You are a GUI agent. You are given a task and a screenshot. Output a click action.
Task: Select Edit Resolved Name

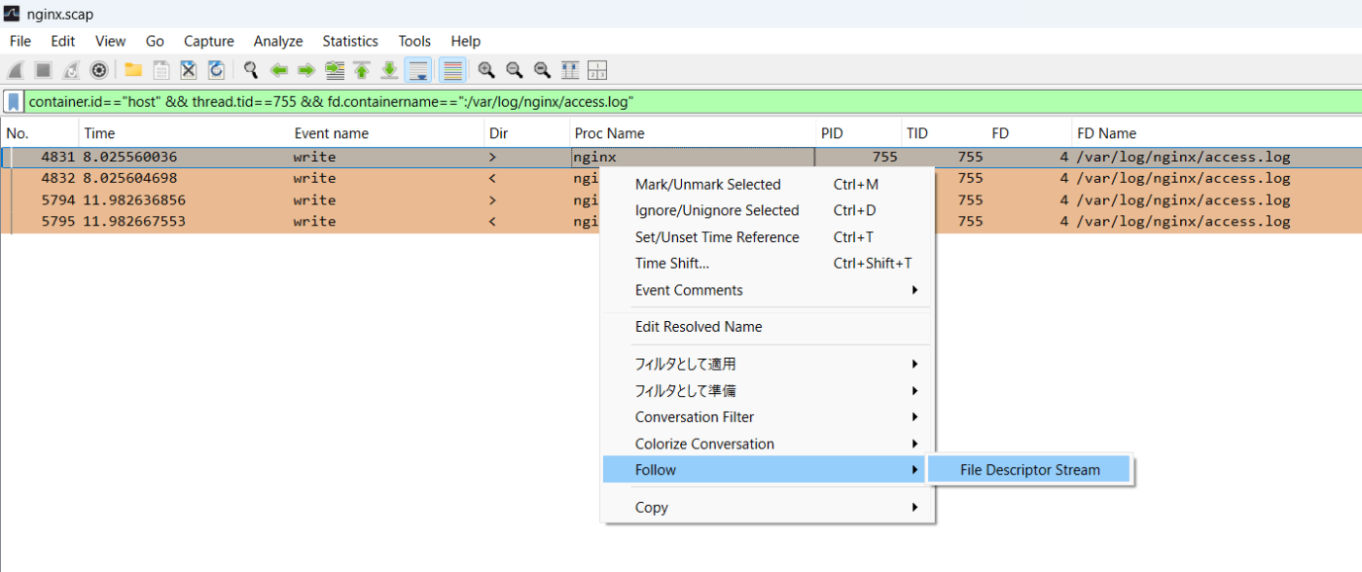tap(767, 327)
